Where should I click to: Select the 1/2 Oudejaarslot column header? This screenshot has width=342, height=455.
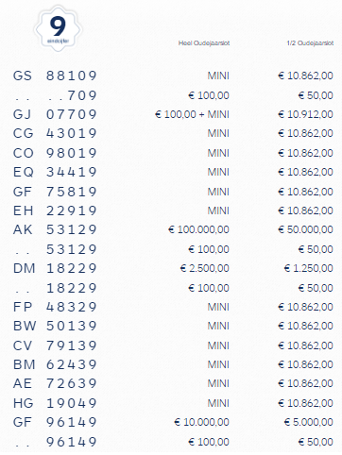310,43
